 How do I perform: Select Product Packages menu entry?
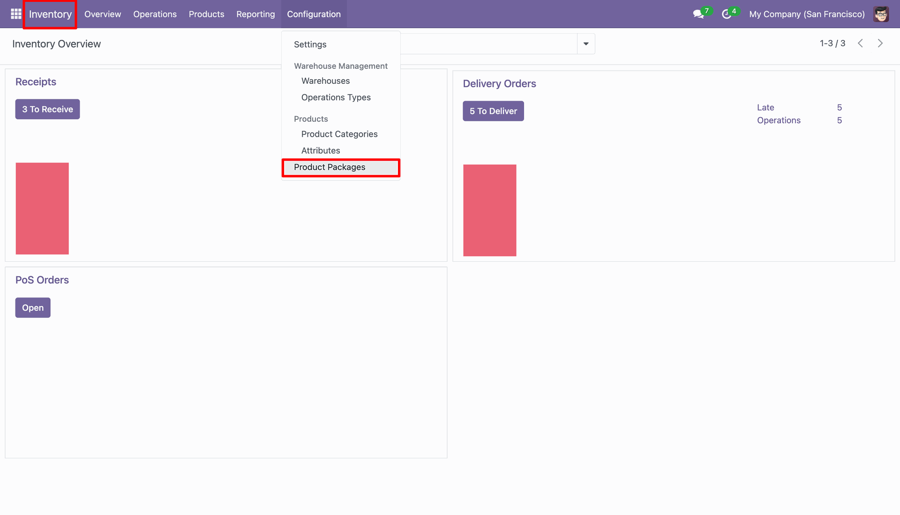pos(330,167)
